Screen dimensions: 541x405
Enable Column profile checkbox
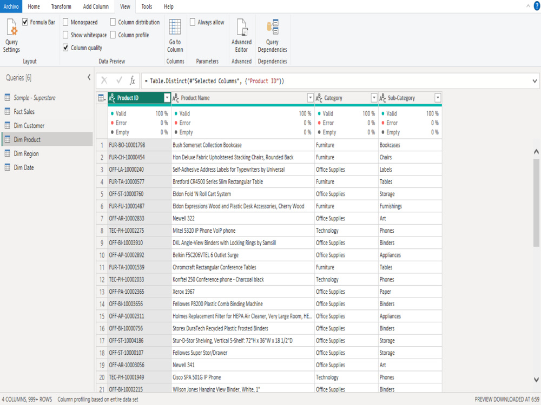113,35
